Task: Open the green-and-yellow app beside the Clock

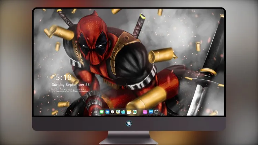Action: tap(118, 112)
